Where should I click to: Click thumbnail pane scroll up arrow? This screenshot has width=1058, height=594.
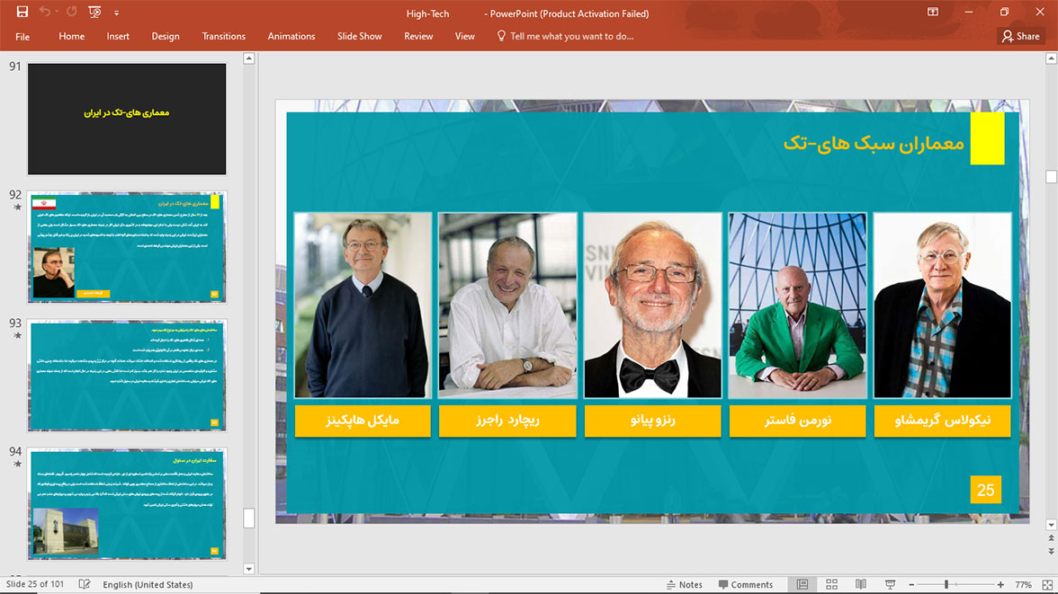click(248, 58)
